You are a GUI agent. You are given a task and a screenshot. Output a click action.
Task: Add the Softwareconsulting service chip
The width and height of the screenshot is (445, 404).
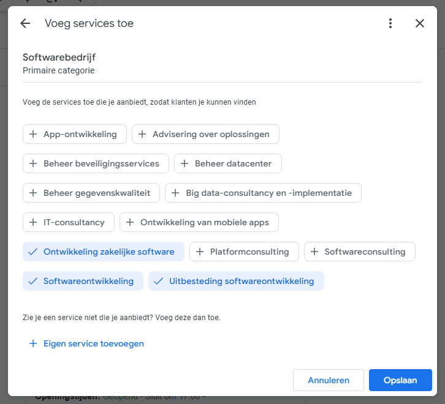360,252
